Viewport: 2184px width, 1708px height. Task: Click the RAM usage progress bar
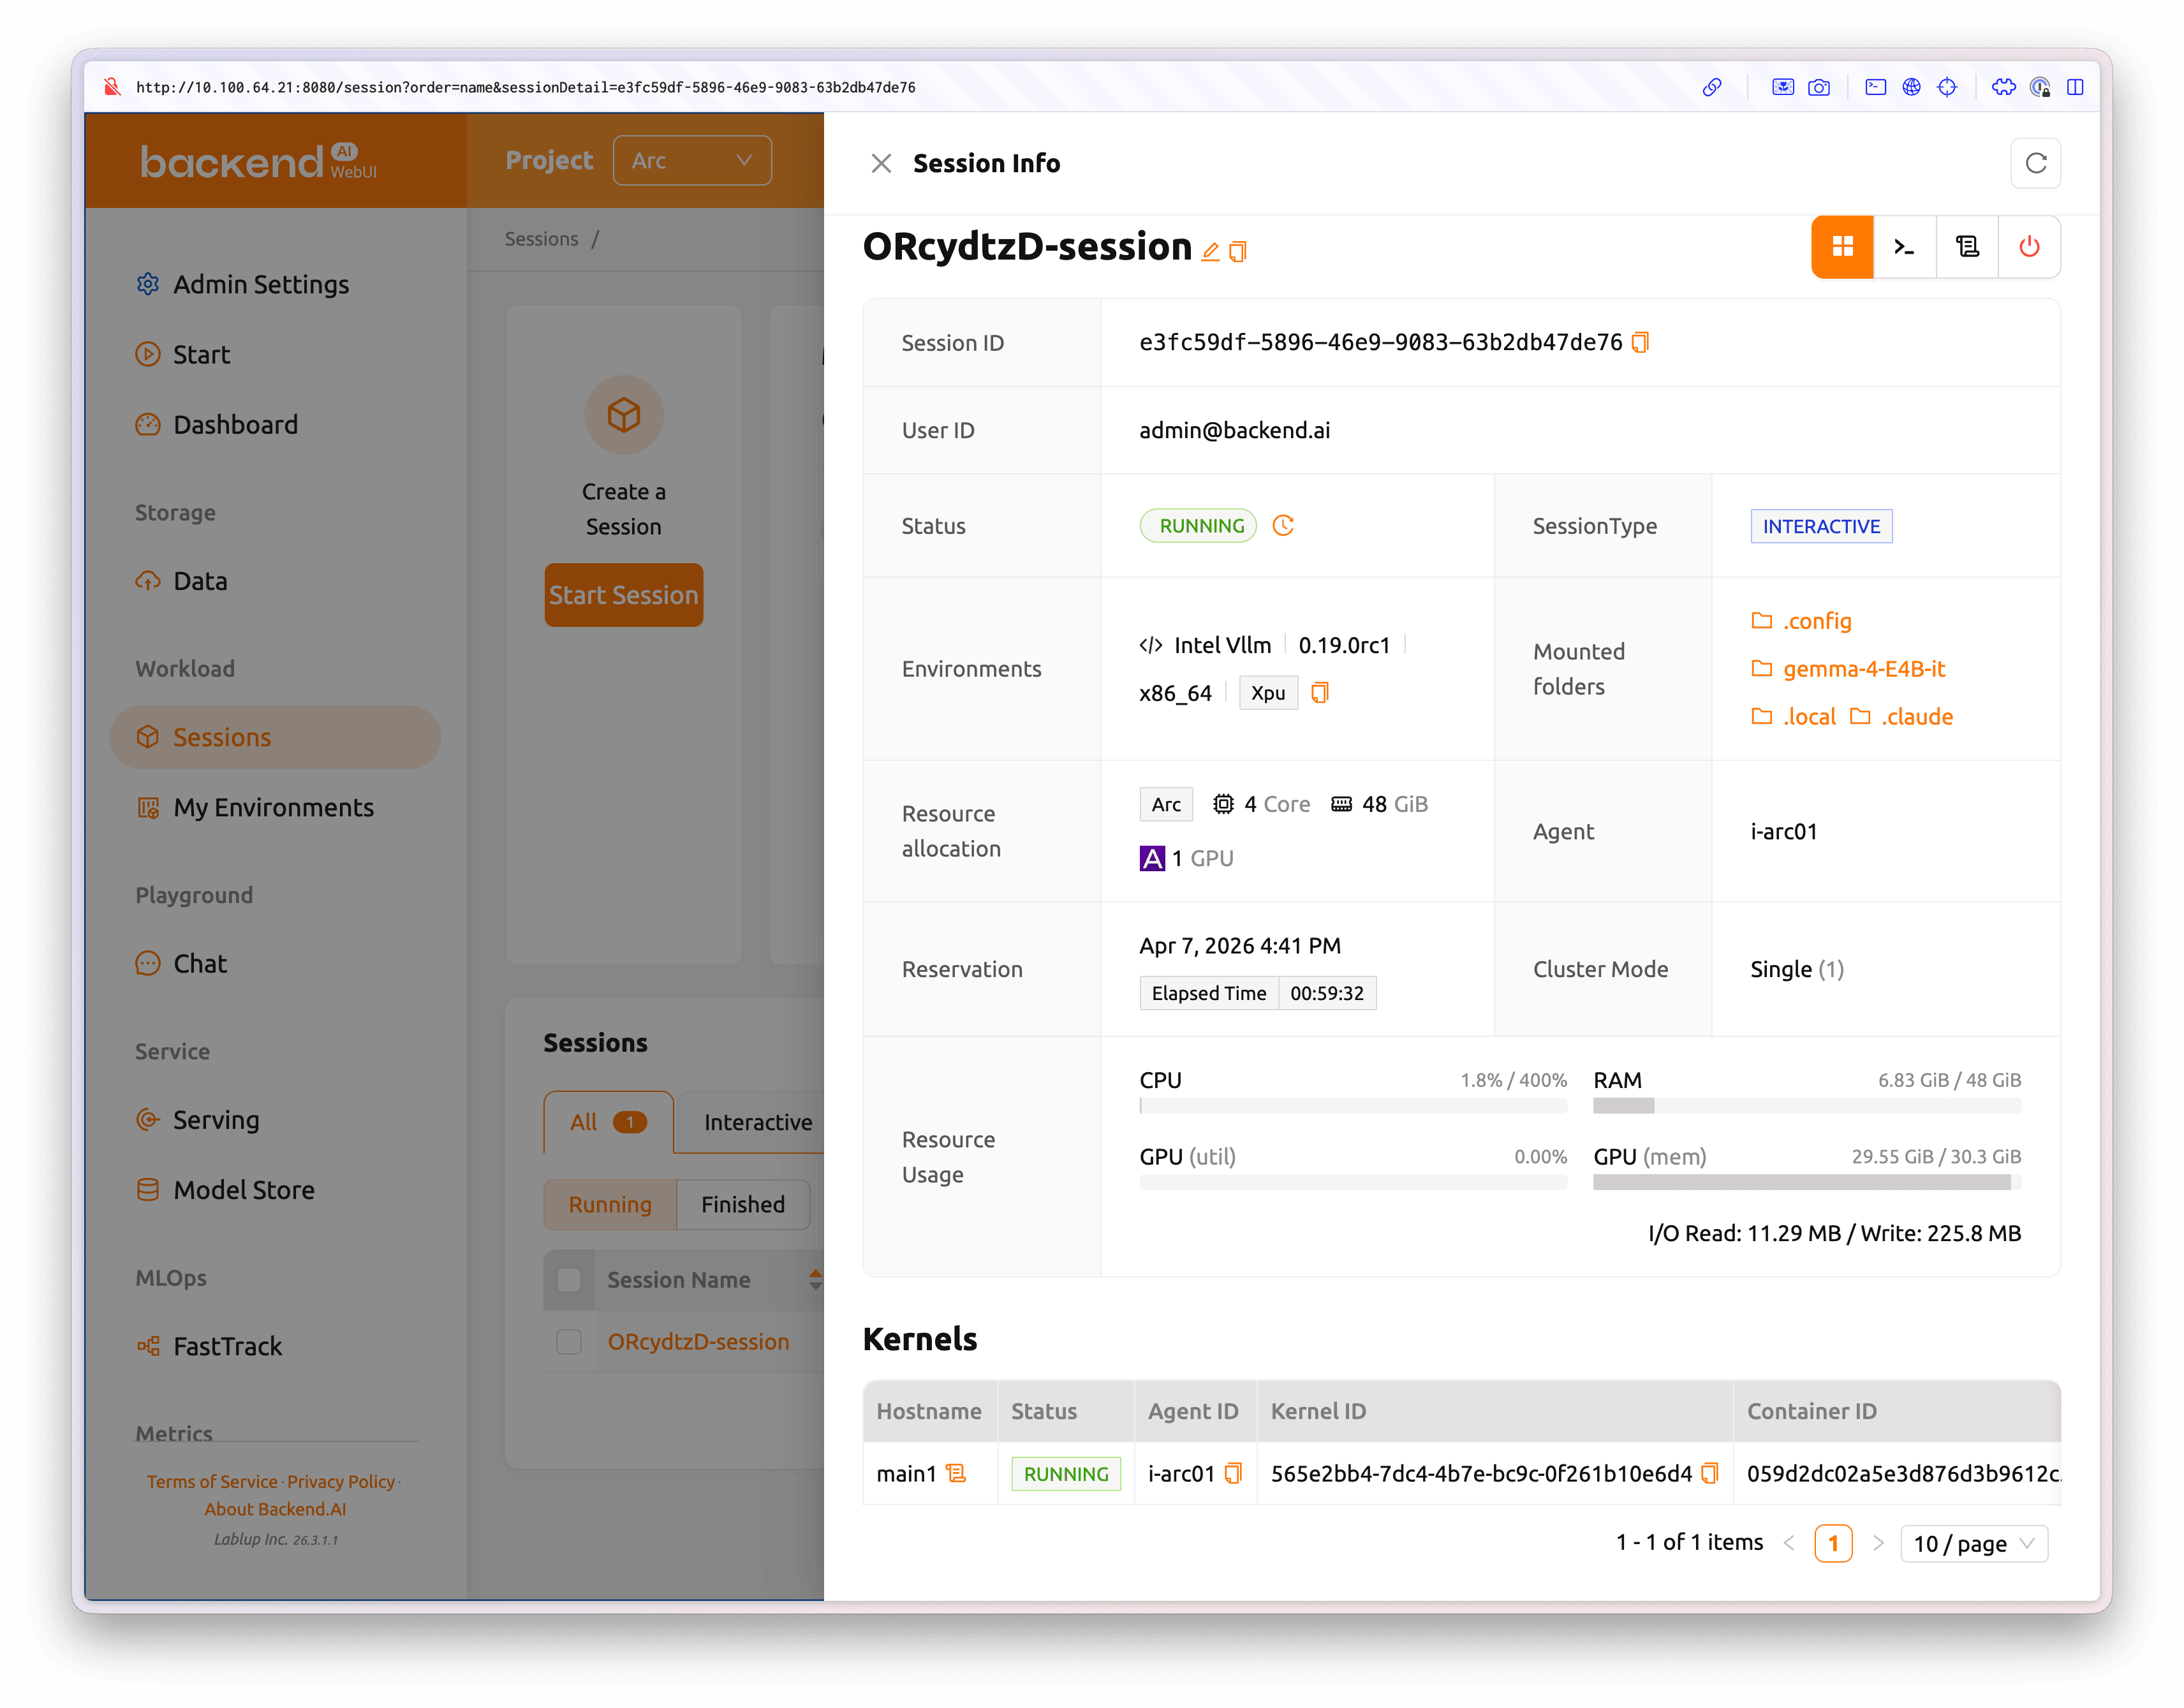tap(1807, 1106)
